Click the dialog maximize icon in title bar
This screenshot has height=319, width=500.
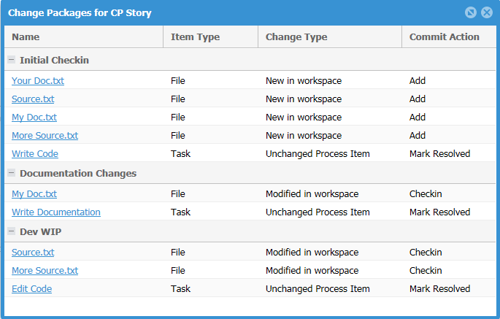click(x=471, y=12)
